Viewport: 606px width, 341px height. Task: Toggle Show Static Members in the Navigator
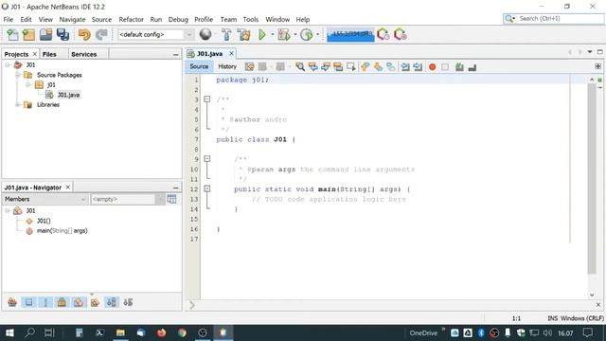point(45,302)
